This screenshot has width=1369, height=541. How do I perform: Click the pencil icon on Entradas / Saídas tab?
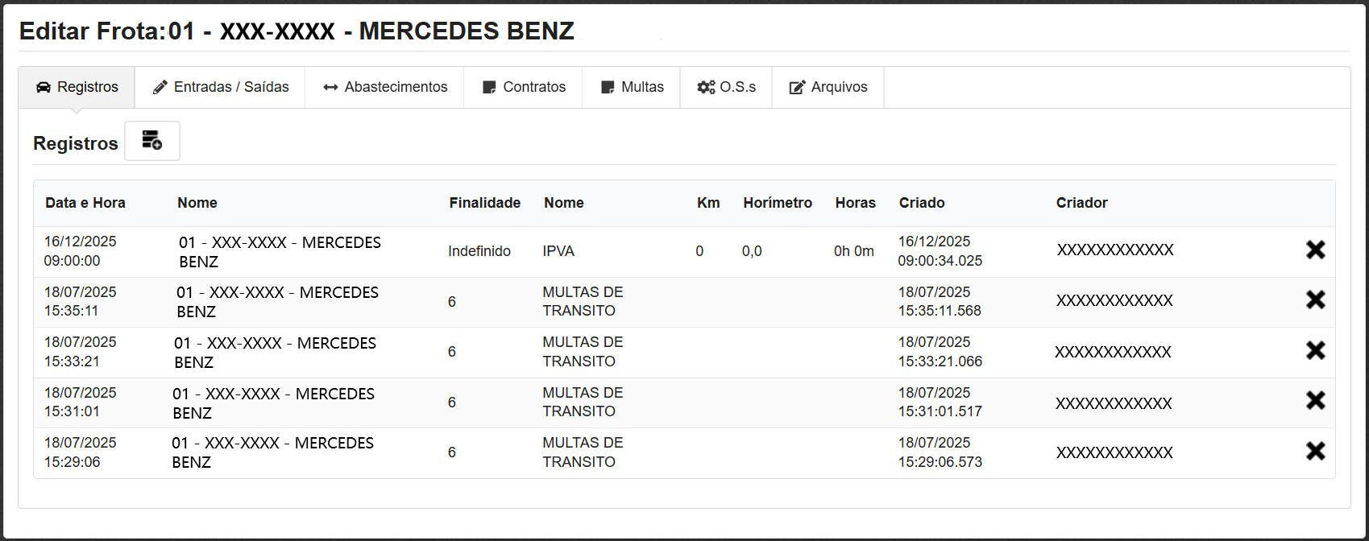click(x=159, y=86)
